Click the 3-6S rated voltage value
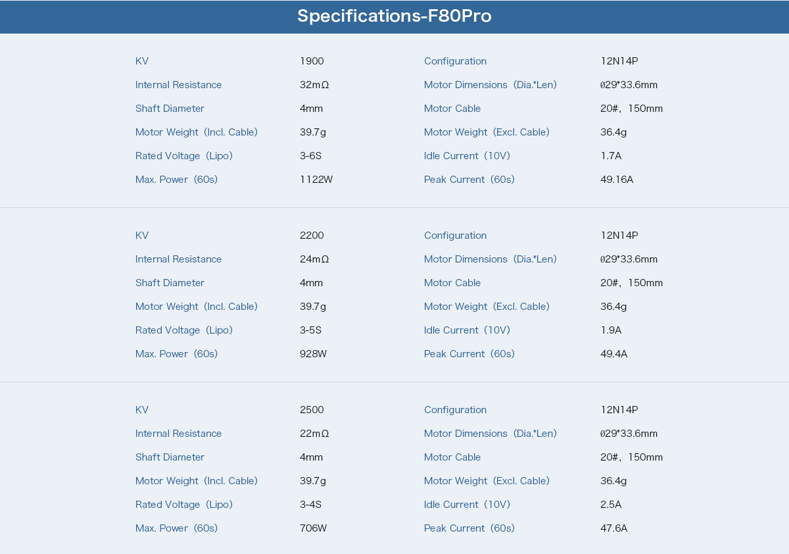789x554 pixels. tap(310, 156)
